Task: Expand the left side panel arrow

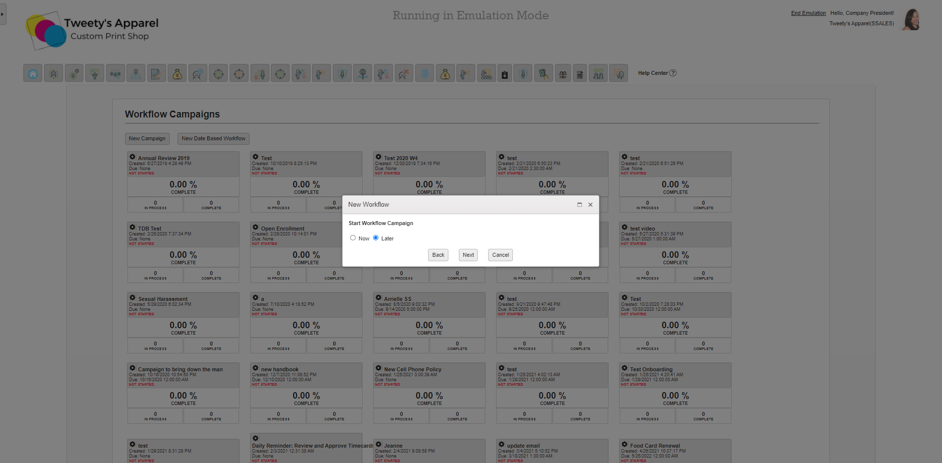Action: (x=2, y=14)
